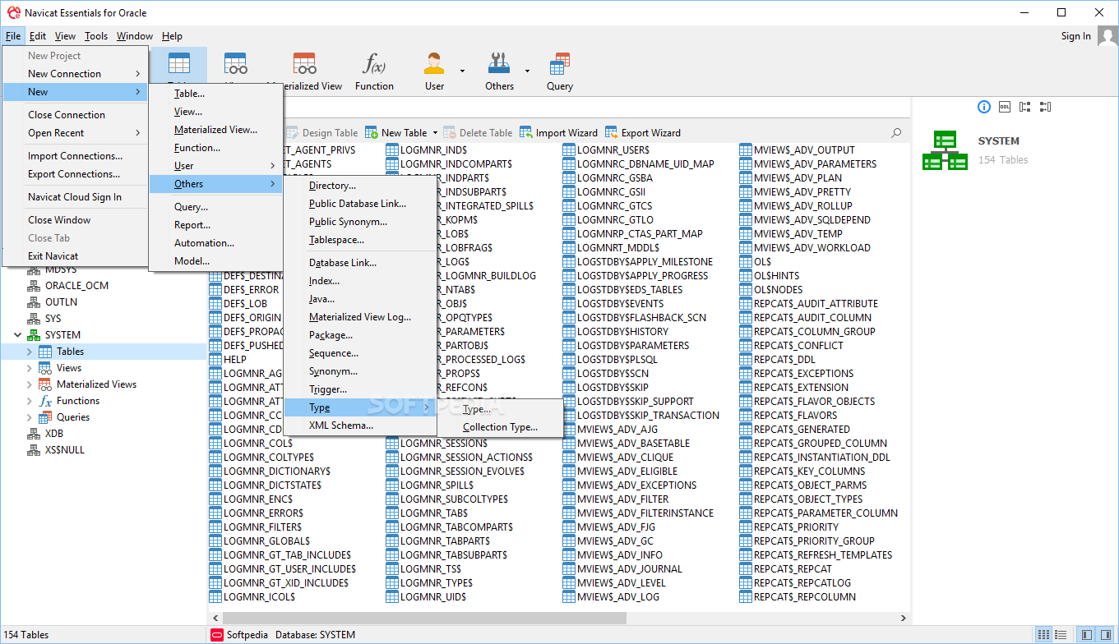1119x644 pixels.
Task: Click the Table icon in main toolbar
Action: point(178,63)
